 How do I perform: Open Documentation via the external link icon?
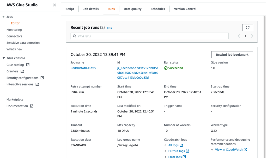click(32, 106)
